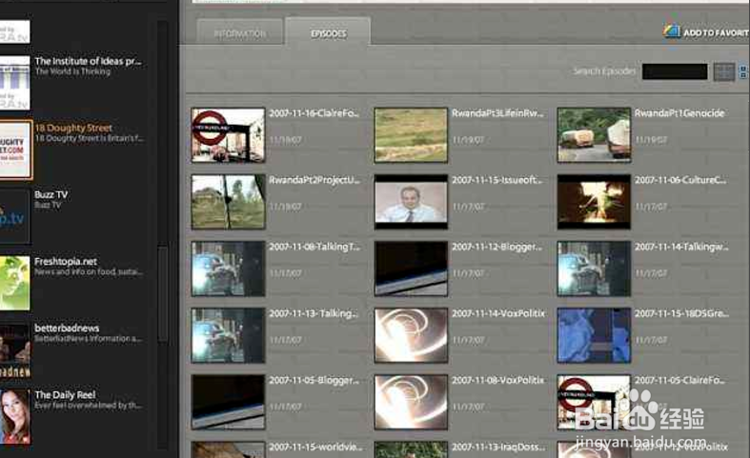The image size is (750, 458).
Task: Click the 18 Doughty Street channel logo
Action: pos(16,149)
